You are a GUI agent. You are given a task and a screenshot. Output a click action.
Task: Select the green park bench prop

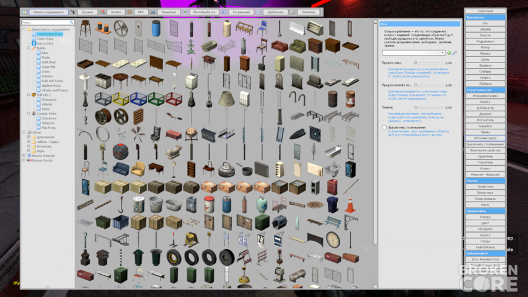(x=332, y=222)
